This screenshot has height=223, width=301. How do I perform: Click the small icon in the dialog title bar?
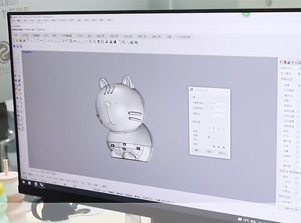[x=192, y=90]
